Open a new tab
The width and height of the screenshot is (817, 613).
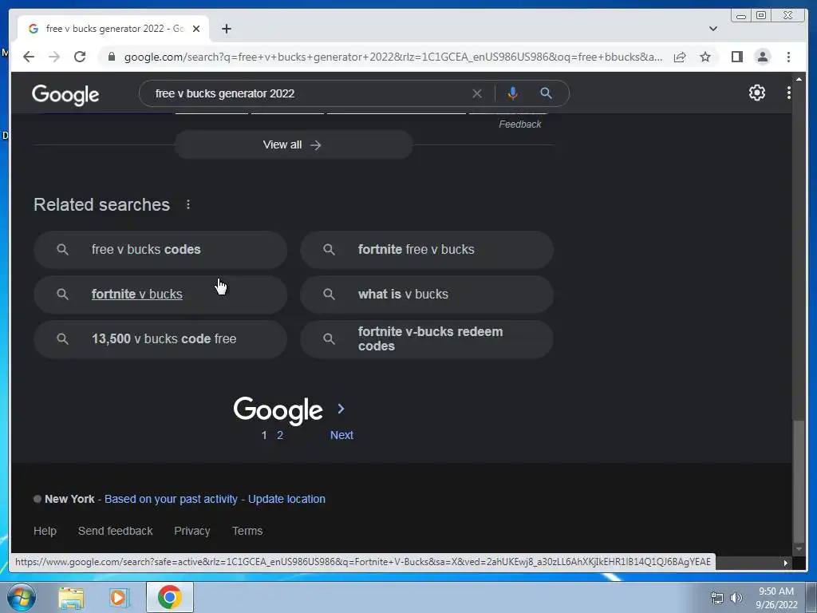(x=226, y=29)
